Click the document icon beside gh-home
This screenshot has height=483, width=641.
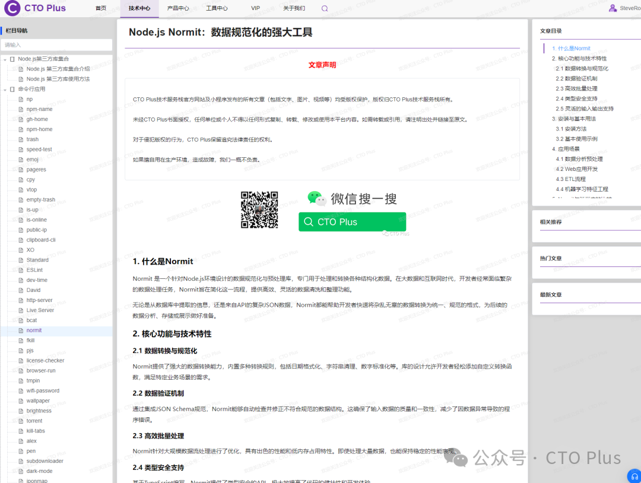[x=21, y=119]
